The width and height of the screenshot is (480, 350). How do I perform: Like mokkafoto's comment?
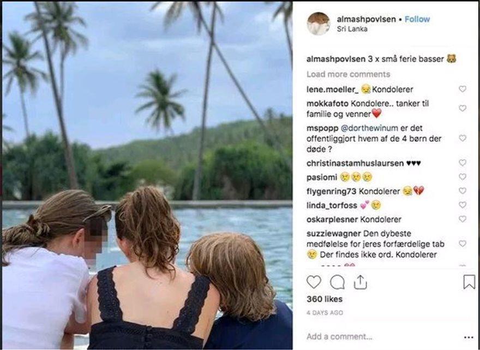coord(463,108)
